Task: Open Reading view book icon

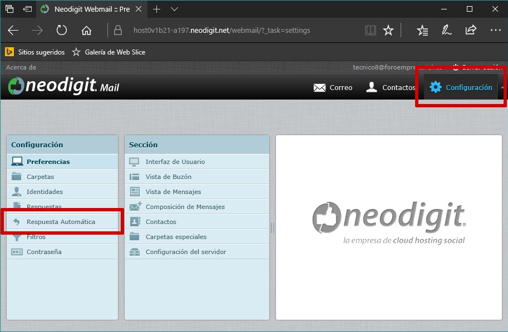Action: 371,31
